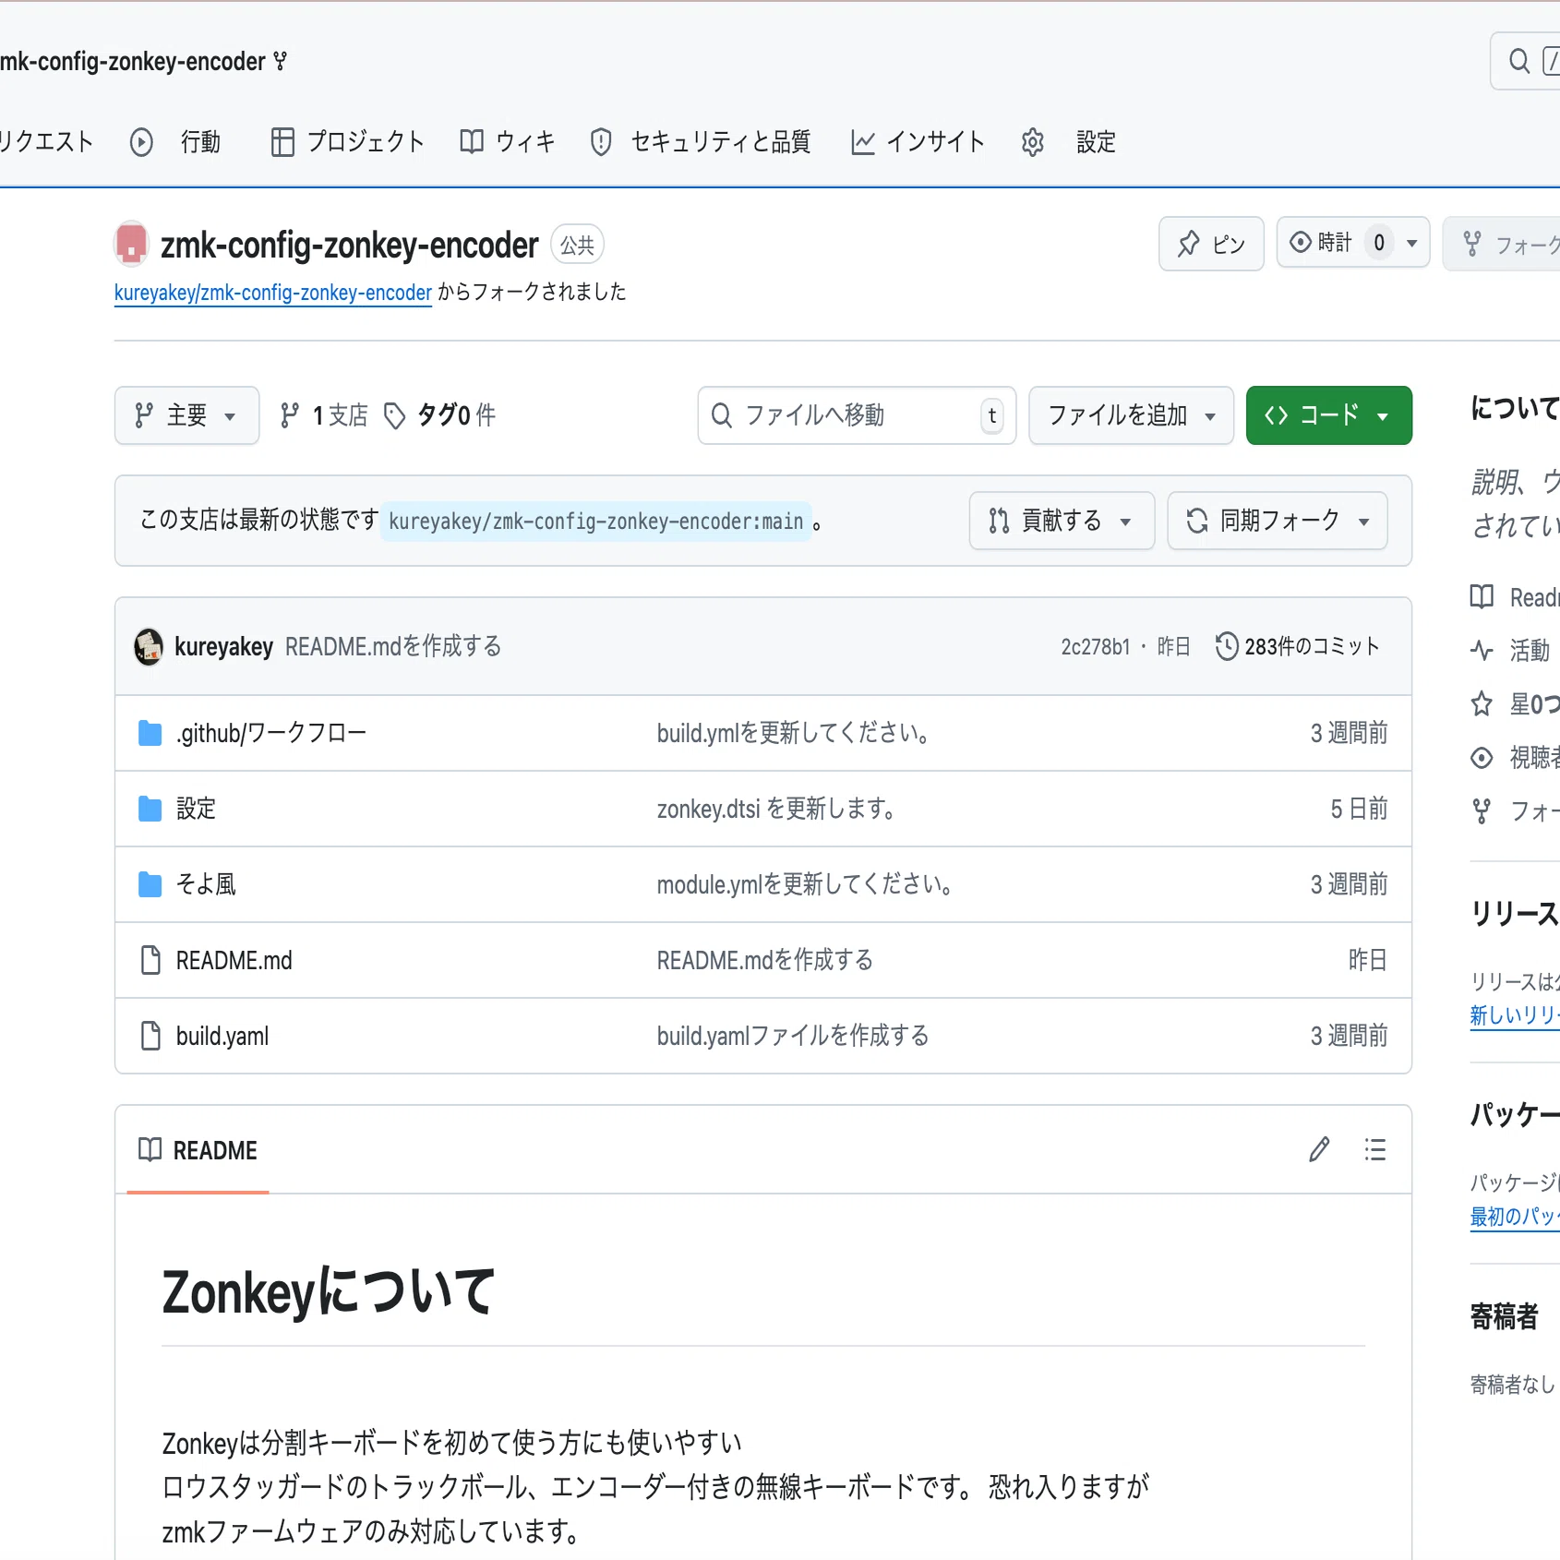Click the star icon in sidebar
1560x1560 pixels.
tap(1482, 704)
